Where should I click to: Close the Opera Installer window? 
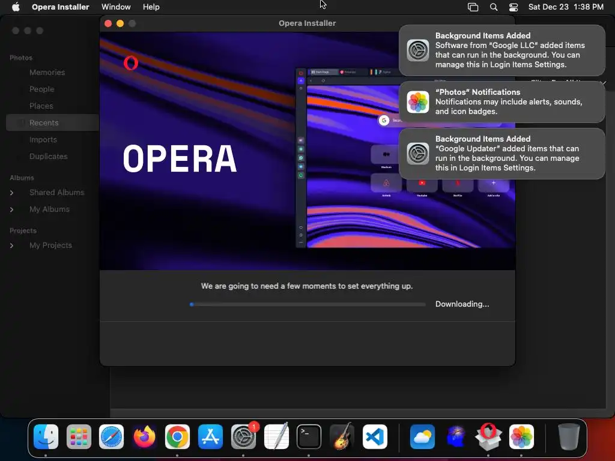click(x=108, y=23)
